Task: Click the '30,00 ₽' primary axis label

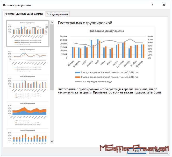Action: point(64,36)
